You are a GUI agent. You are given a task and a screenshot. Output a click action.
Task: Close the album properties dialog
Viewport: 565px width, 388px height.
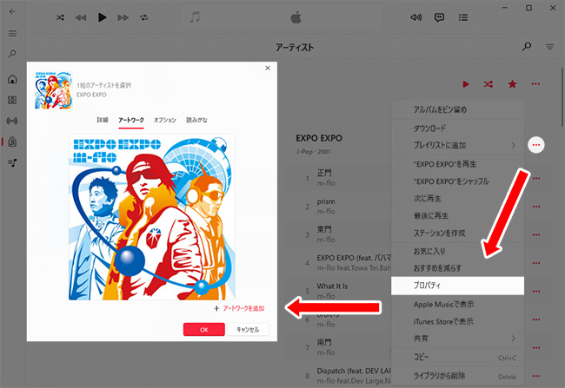point(268,68)
